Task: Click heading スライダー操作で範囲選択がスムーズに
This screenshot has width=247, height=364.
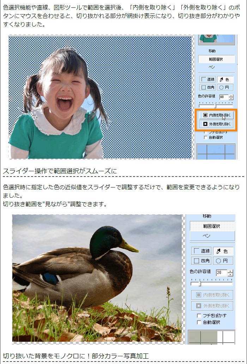Action: tap(60, 171)
